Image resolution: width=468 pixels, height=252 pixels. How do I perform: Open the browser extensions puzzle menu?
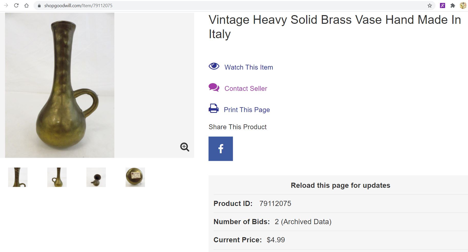[453, 5]
